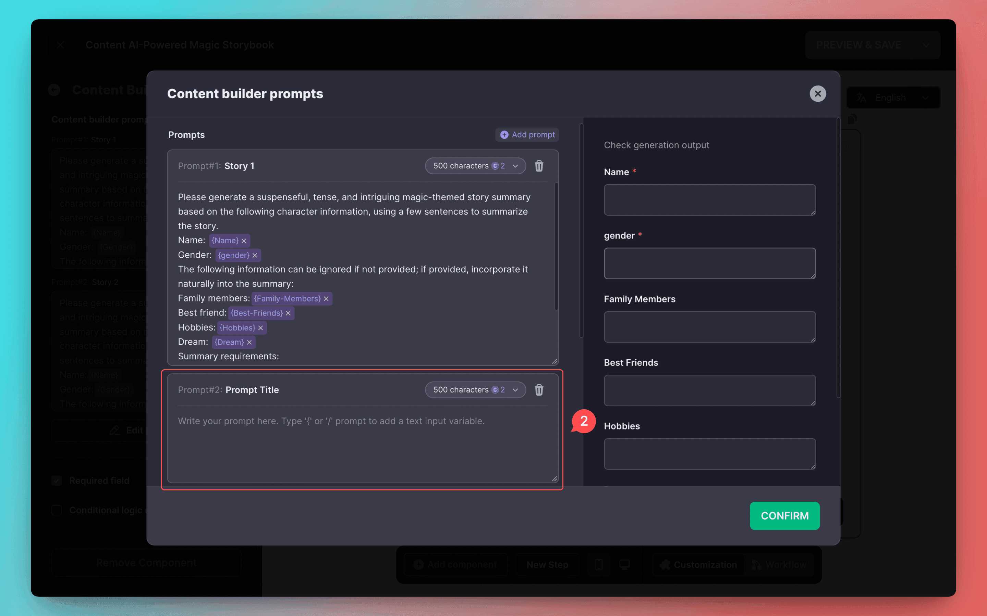Click the Family Members text box
The width and height of the screenshot is (987, 616).
click(x=709, y=327)
